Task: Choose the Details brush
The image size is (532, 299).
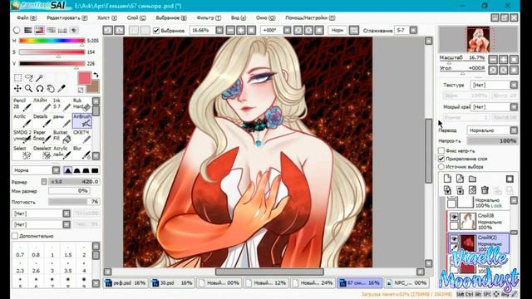Action: 42,120
